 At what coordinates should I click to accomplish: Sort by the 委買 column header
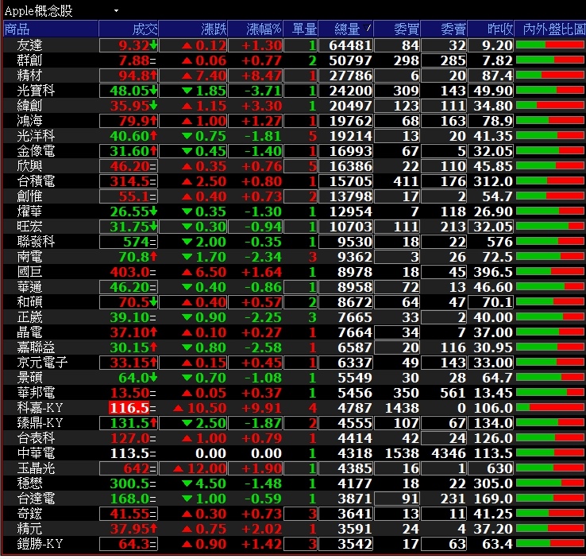coord(397,29)
